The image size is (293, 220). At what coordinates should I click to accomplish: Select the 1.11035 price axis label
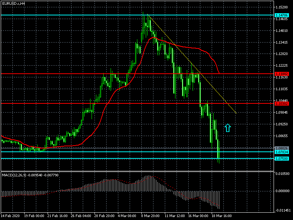(282, 89)
